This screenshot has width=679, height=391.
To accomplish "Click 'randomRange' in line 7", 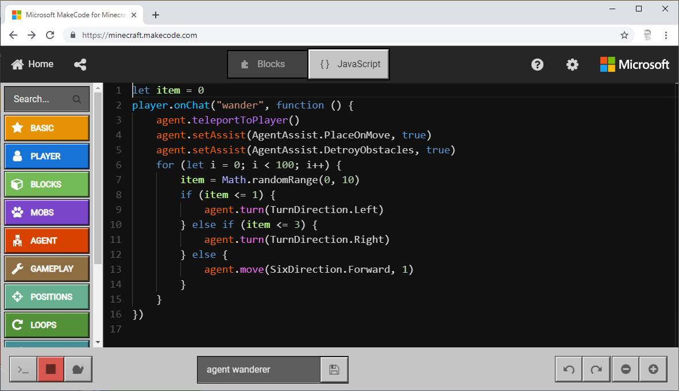I will (x=285, y=180).
